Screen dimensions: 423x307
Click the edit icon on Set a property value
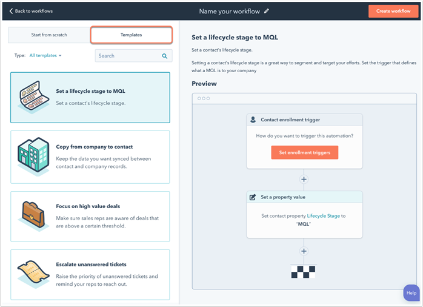[253, 197]
